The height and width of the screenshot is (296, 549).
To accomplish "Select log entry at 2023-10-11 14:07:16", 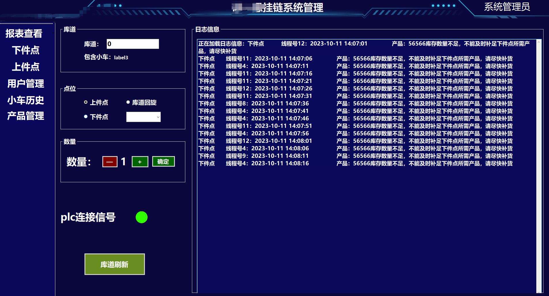I will pos(355,73).
